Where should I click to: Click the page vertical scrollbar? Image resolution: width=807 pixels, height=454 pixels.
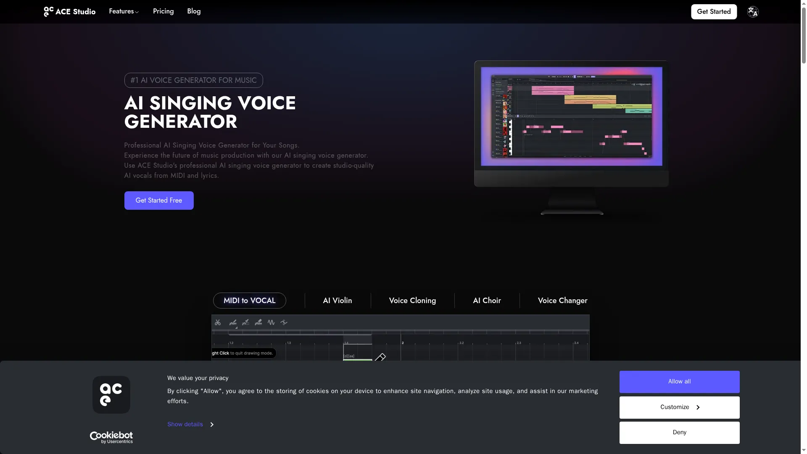[x=804, y=34]
